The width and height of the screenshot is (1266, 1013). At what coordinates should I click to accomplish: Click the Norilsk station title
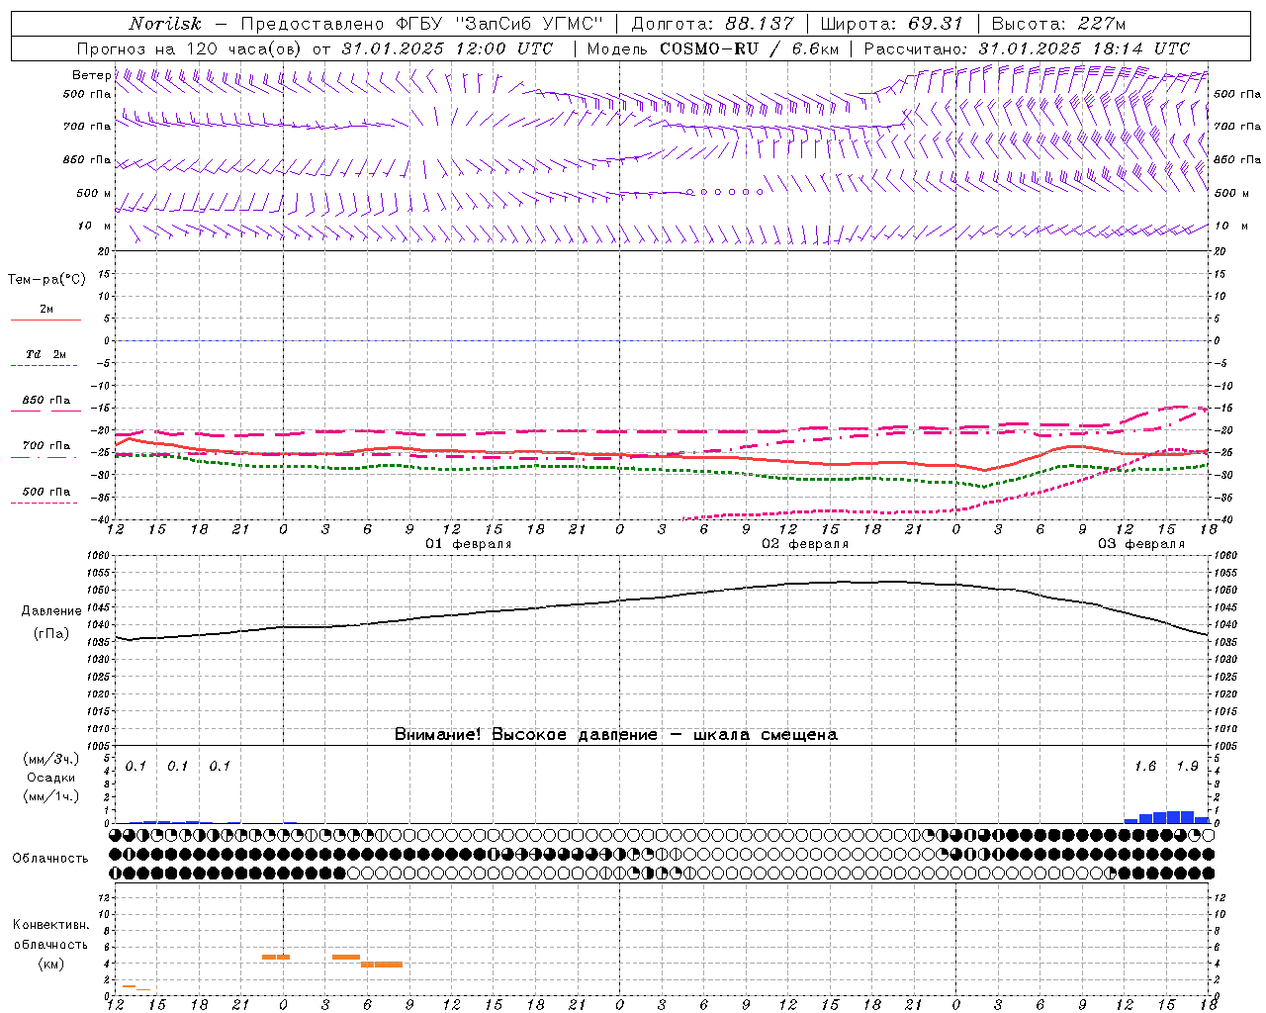tap(164, 24)
